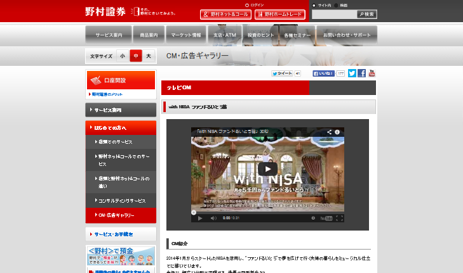Click annotations icon in player control bar

pyautogui.click(x=313, y=219)
